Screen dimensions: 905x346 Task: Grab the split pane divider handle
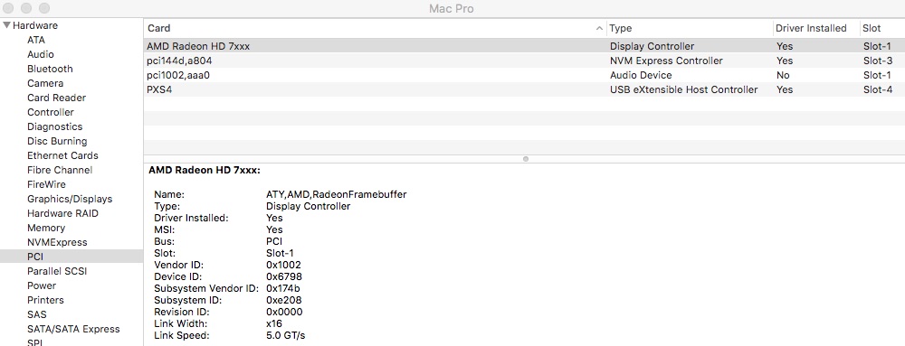(525, 158)
